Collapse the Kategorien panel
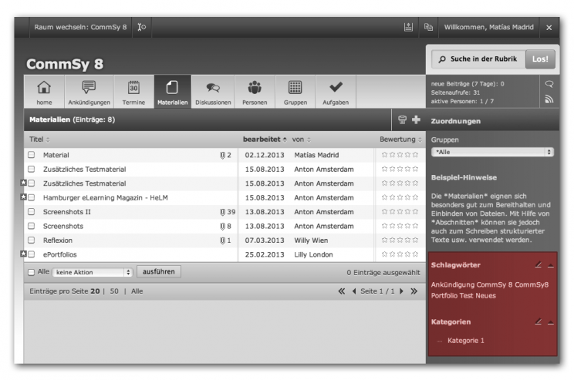This screenshot has width=574, height=380. click(551, 323)
